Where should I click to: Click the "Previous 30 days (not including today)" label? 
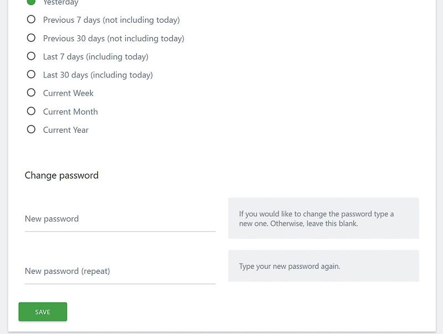[114, 38]
